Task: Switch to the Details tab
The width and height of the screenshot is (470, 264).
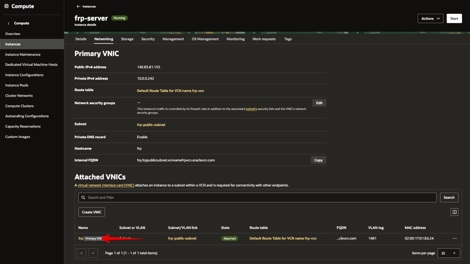Action: [81, 39]
